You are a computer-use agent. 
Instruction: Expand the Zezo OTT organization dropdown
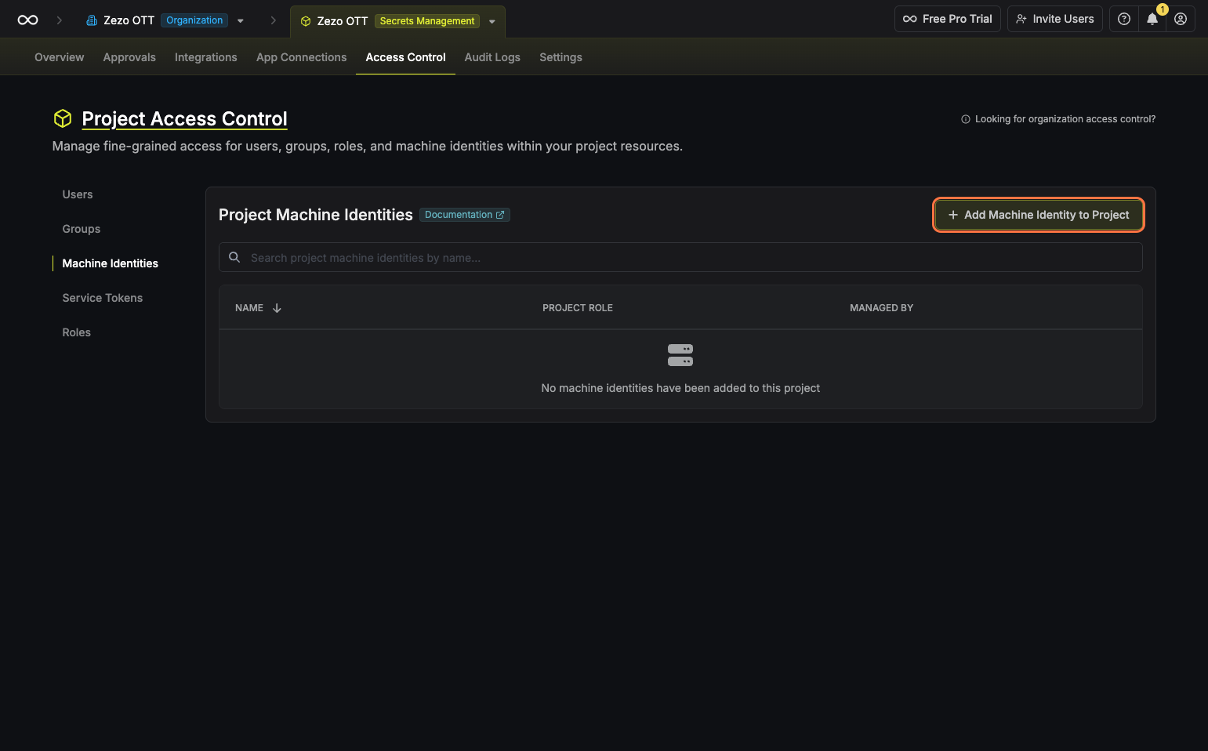241,21
